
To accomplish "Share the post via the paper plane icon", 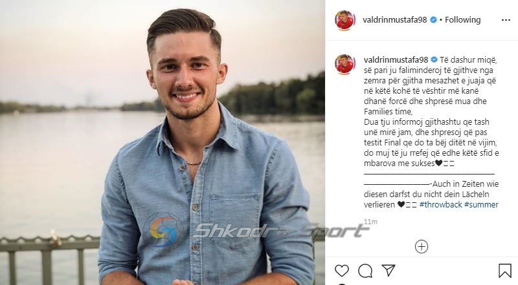I will pyautogui.click(x=388, y=270).
